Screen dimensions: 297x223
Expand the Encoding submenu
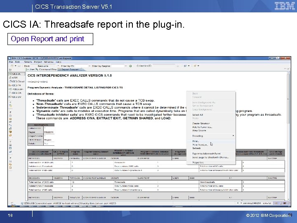[211, 136]
